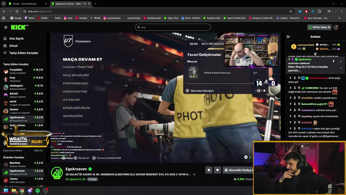Open Cansu KICK Bounties channel
346x195 pixels.
click(23, 180)
